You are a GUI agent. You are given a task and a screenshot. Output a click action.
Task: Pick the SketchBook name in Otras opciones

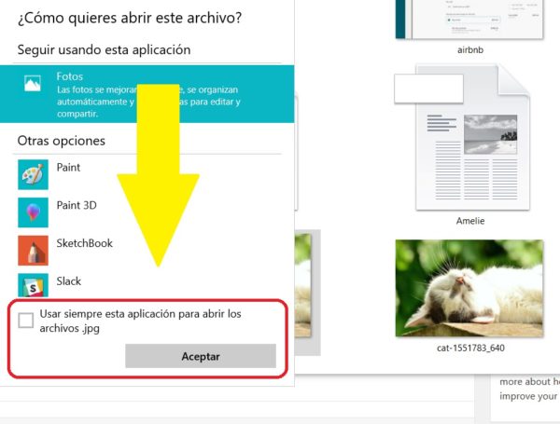click(84, 243)
